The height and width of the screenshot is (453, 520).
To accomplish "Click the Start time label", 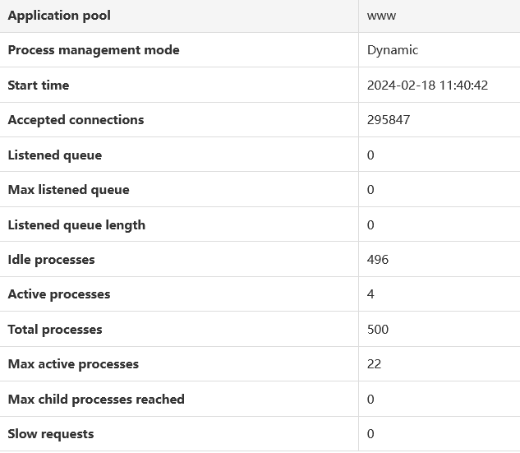I will click(x=39, y=86).
